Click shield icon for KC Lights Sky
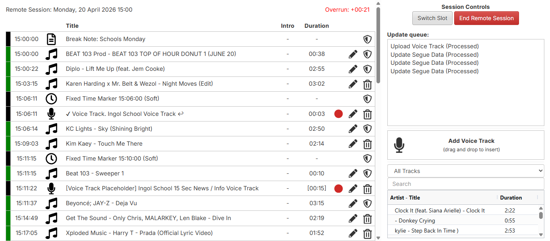550x241 pixels. tap(367, 129)
